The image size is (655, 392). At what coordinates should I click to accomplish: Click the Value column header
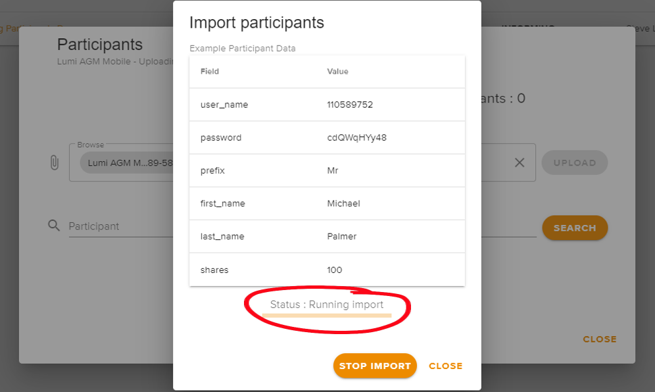[x=337, y=72]
